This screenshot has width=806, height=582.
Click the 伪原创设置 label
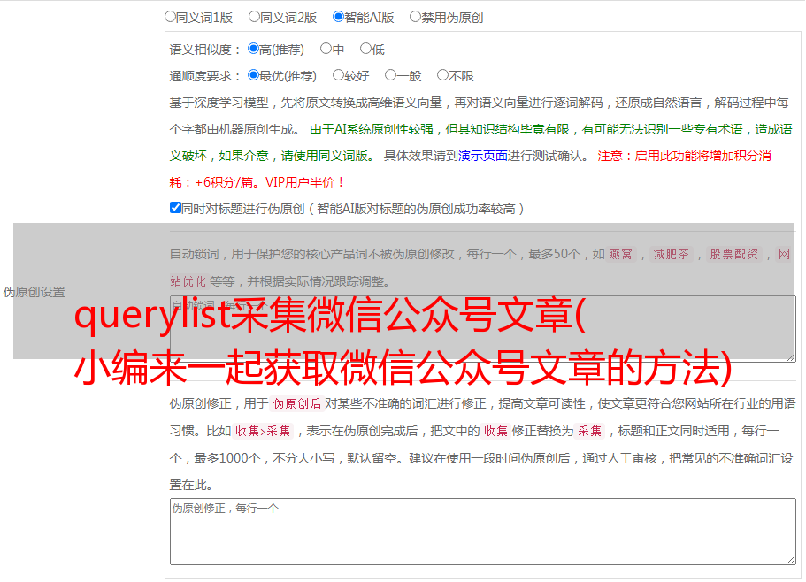pos(34,292)
